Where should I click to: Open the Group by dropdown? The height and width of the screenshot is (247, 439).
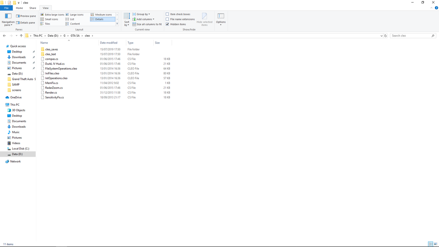(141, 14)
